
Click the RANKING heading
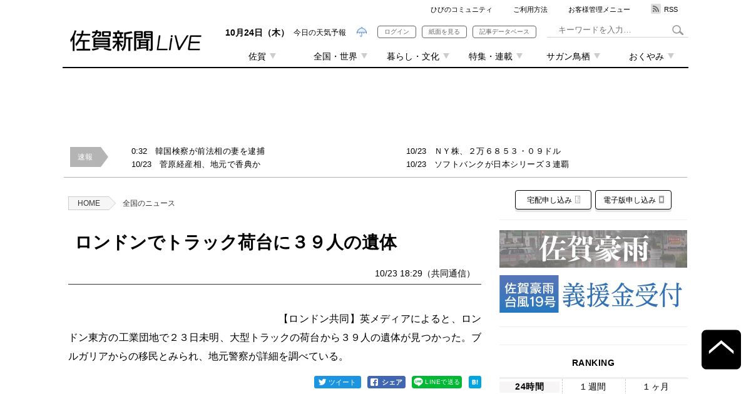[593, 363]
